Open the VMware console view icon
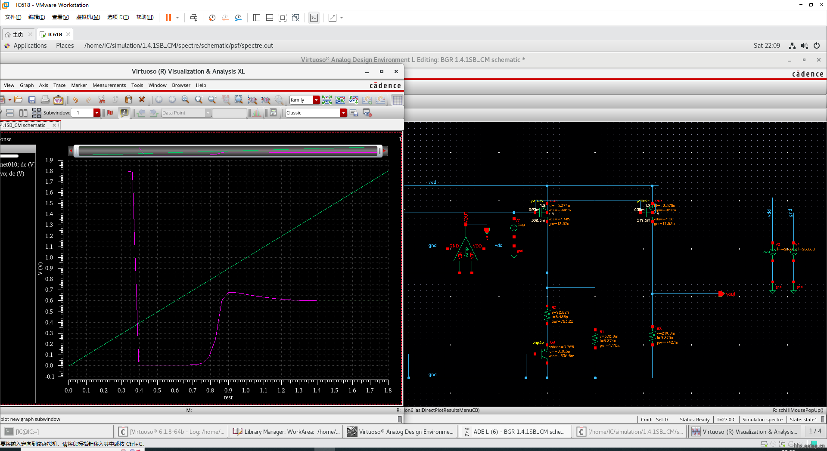 [314, 18]
